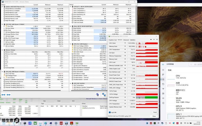Expand Core Effective Clocks row

click(x=4, y=32)
